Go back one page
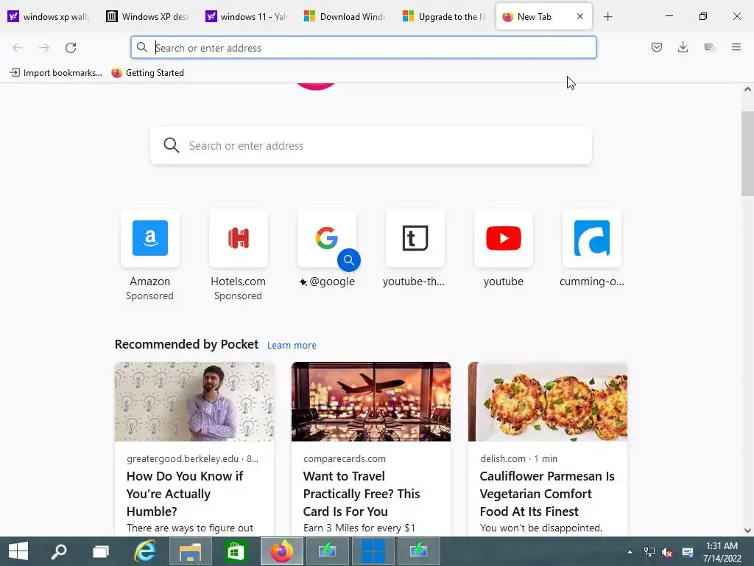This screenshot has width=754, height=566. click(18, 48)
